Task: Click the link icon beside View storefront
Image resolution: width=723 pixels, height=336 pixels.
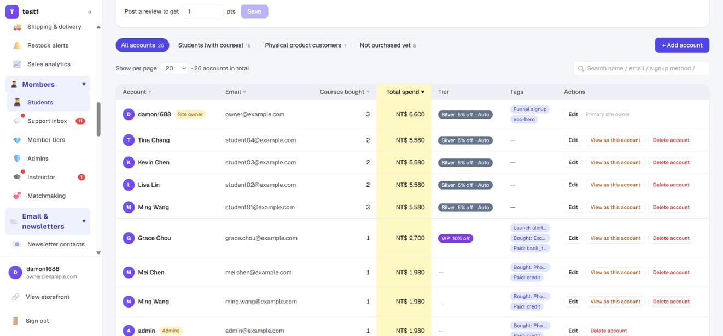Action: point(15,297)
